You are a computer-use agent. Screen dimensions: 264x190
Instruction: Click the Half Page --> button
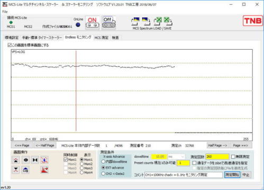tap(218, 145)
